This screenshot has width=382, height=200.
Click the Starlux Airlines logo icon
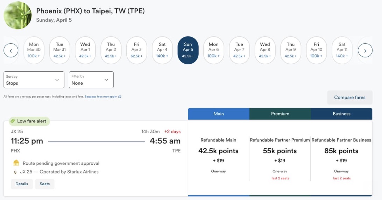pyautogui.click(x=15, y=172)
